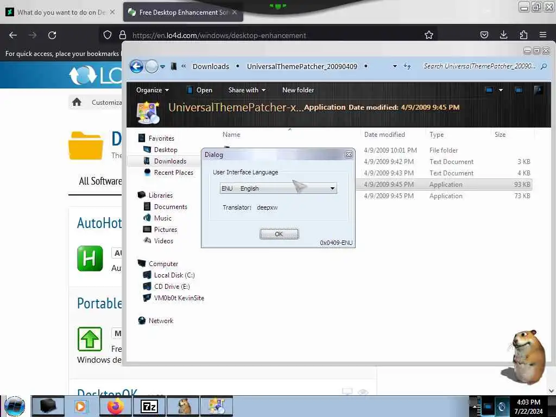
Task: Open the User Interface Language dropdown
Action: (x=278, y=188)
